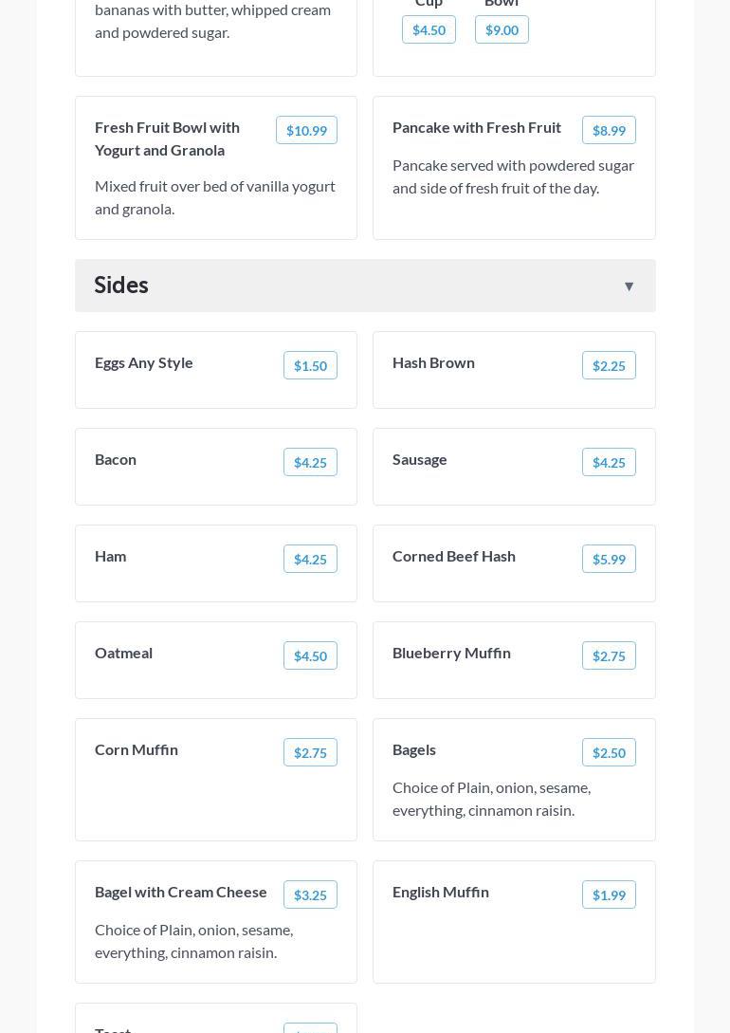Add Fresh Fruit Bowl for $10.99
This screenshot has width=730, height=1033.
click(x=306, y=131)
